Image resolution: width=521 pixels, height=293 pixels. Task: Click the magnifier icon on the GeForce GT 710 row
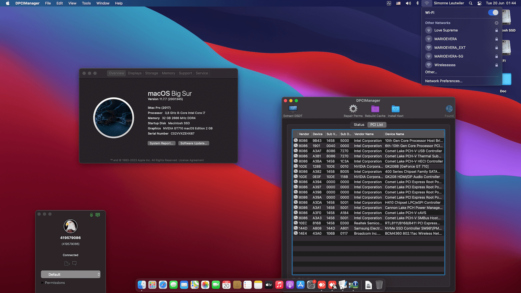296,166
